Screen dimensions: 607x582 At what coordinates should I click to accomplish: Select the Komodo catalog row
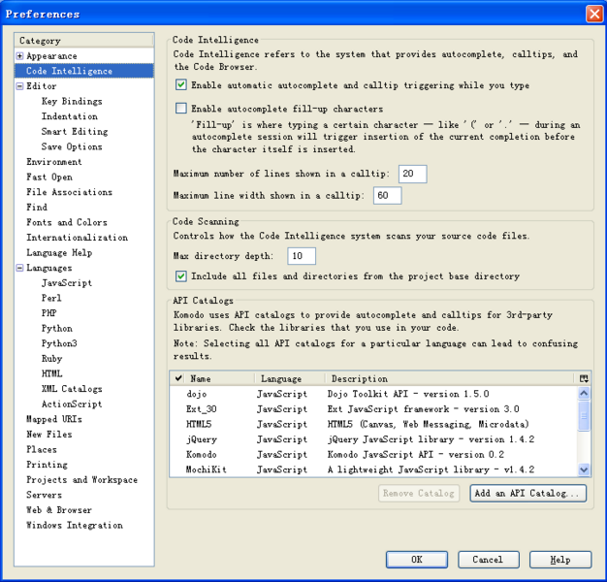coord(373,455)
